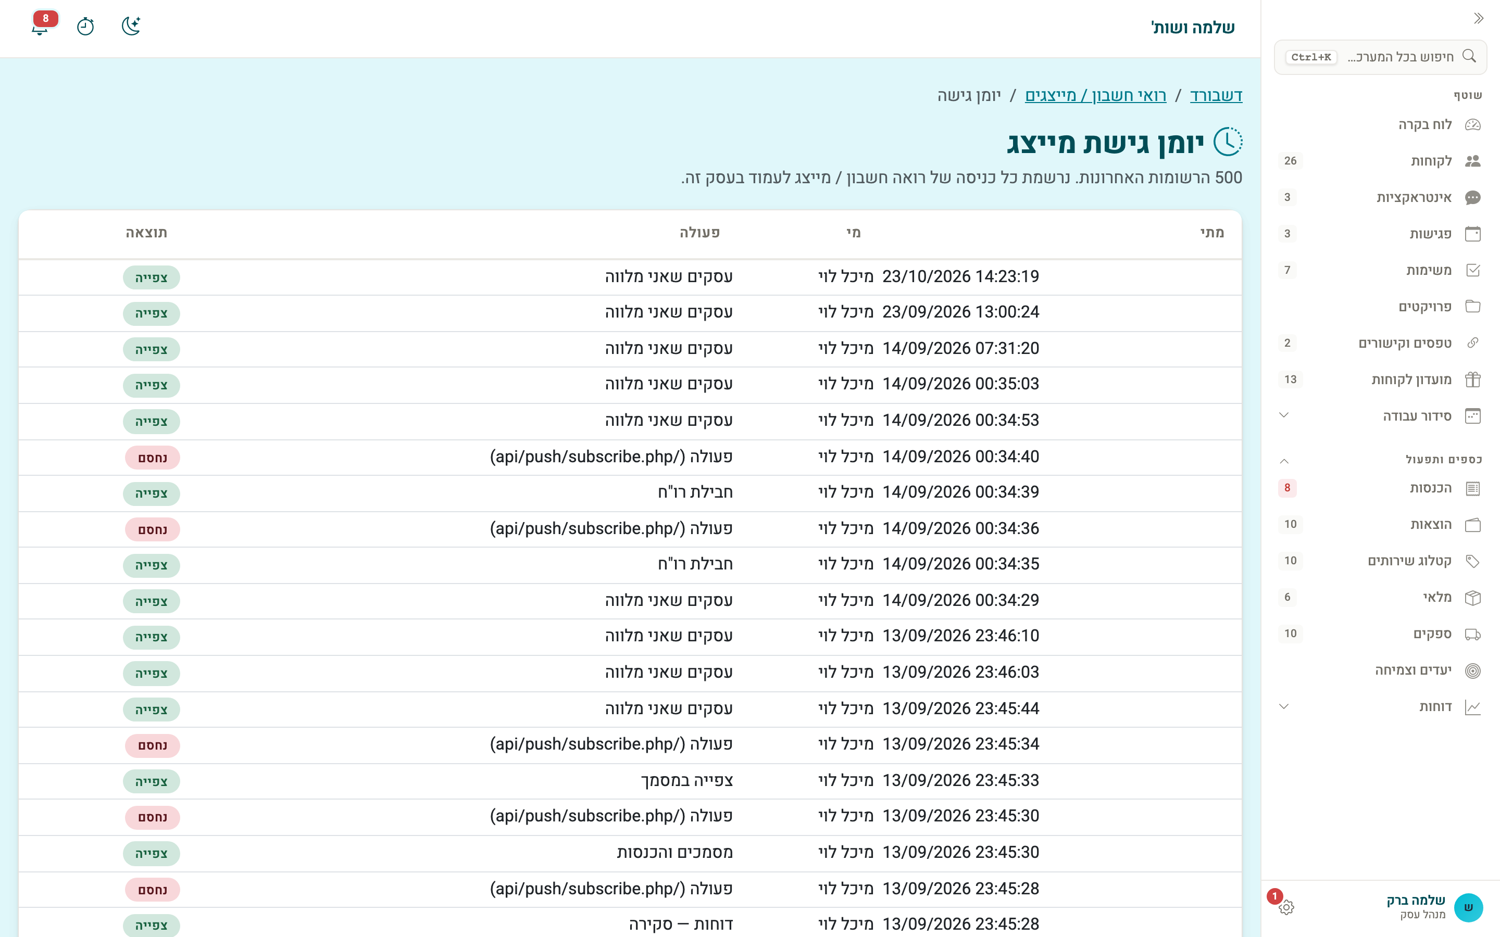The height and width of the screenshot is (937, 1500).
Task: Click the מתי column header
Action: coord(1212,233)
